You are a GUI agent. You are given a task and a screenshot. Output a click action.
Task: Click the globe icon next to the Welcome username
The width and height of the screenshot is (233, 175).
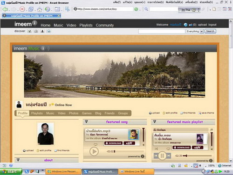pos(185,25)
